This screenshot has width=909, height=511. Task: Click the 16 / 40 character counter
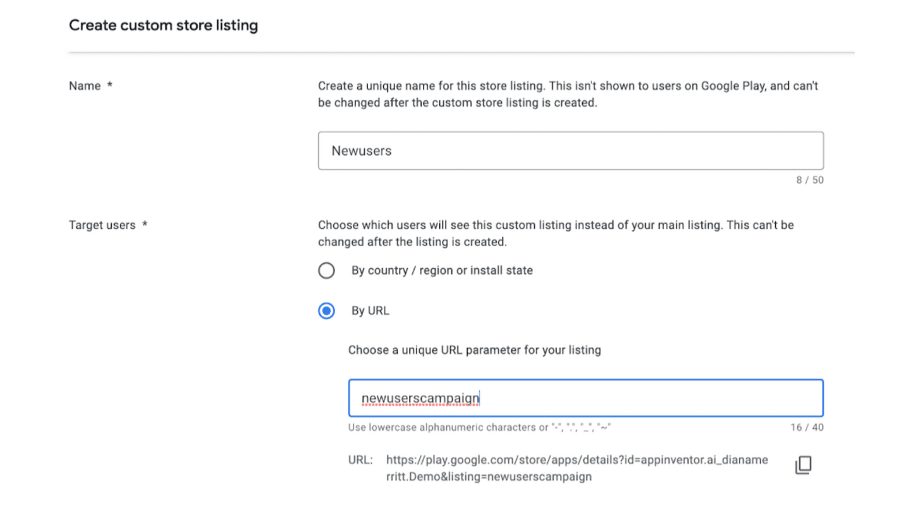tap(807, 428)
